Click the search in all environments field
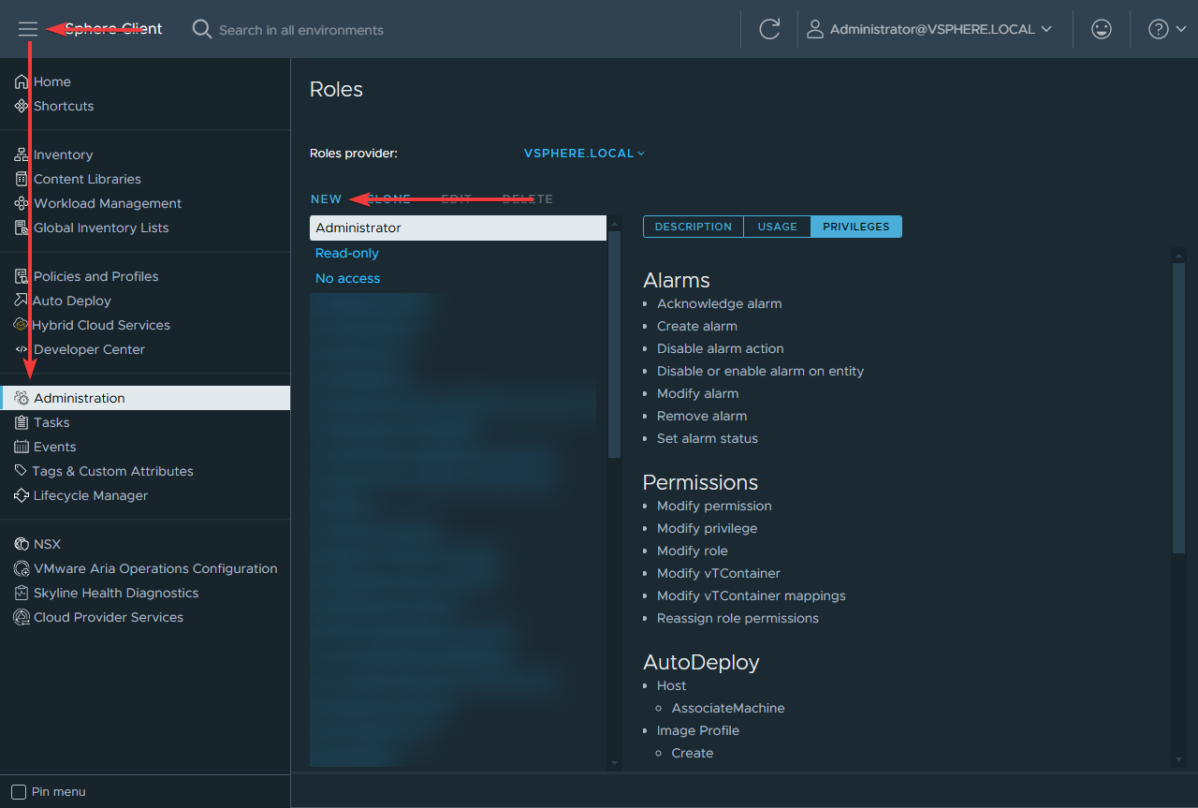1198x808 pixels. [299, 29]
